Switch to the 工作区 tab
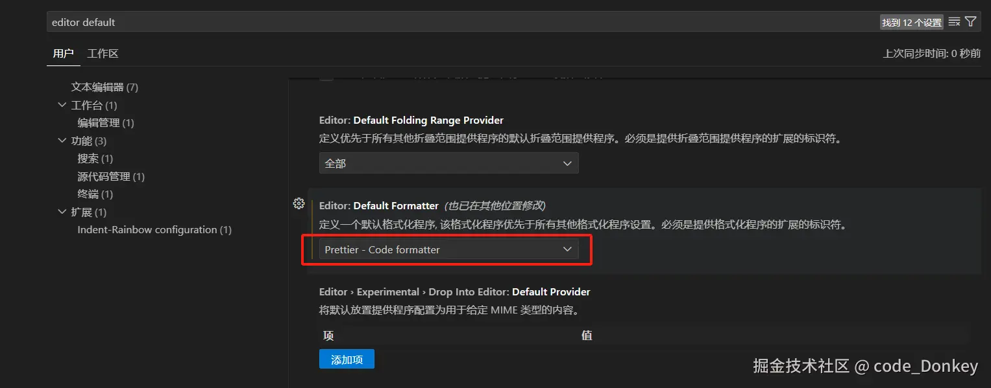991x388 pixels. pos(102,53)
